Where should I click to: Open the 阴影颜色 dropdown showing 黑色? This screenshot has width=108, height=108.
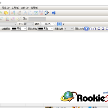45,29
